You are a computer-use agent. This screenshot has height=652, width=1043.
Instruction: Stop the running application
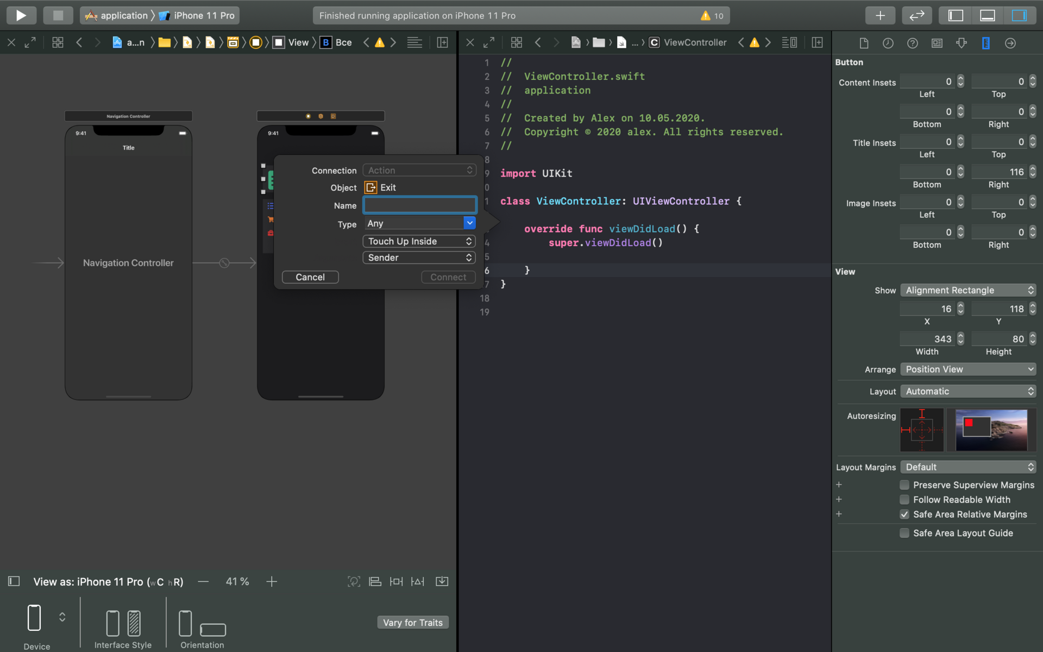click(x=58, y=15)
